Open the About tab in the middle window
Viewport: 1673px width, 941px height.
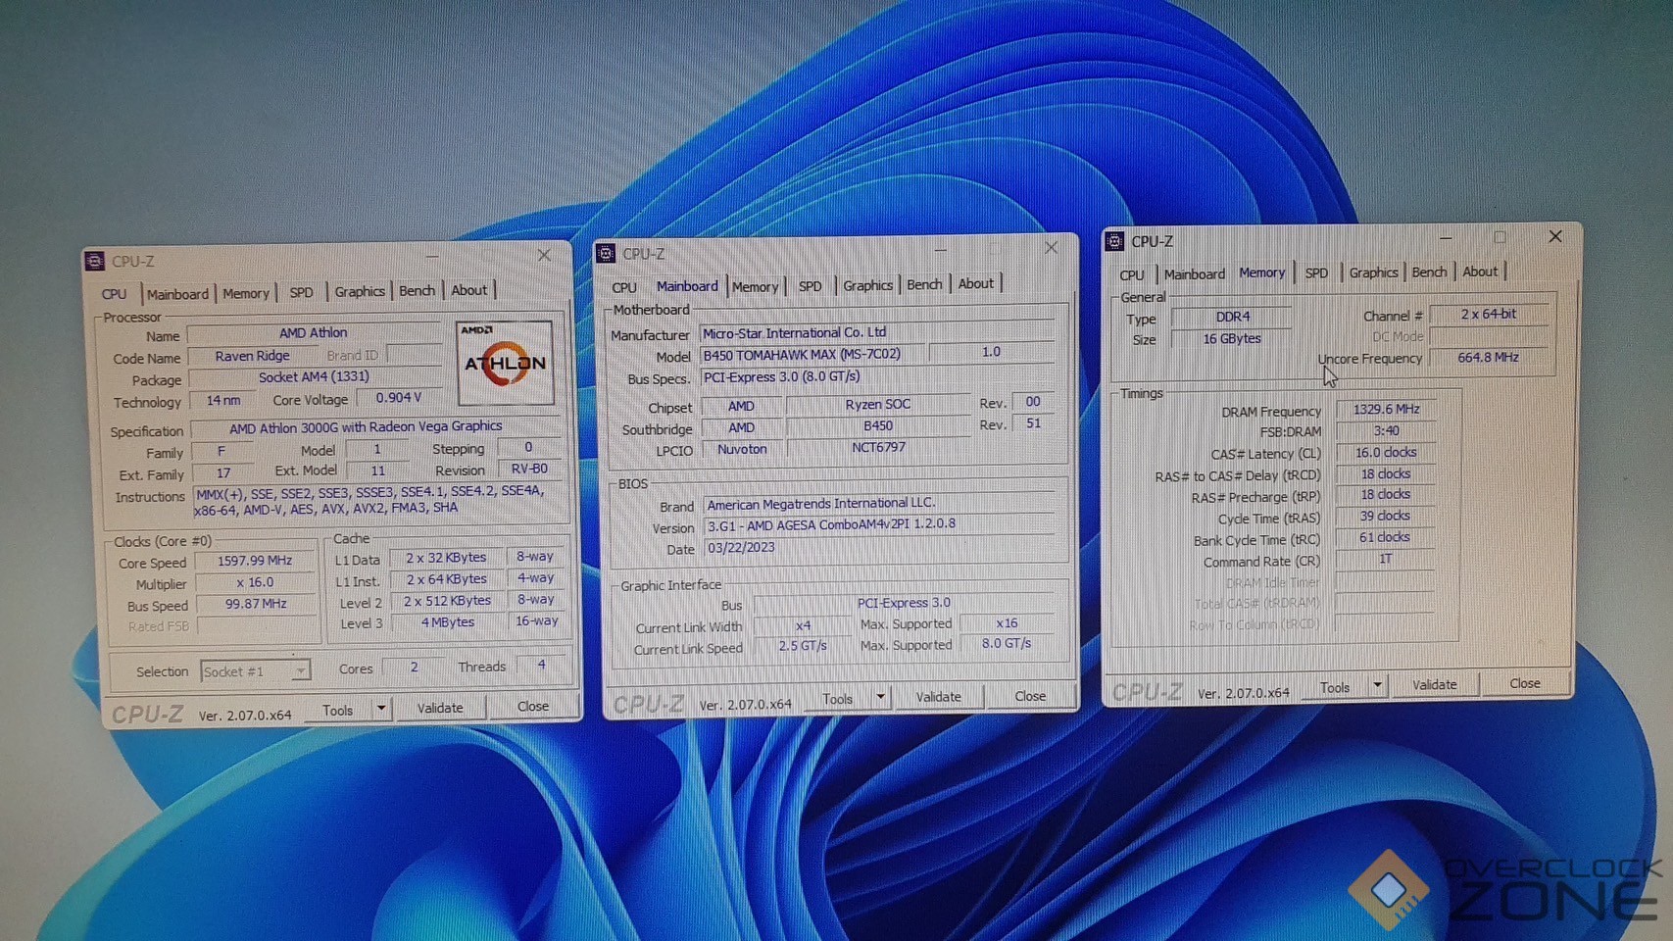pos(976,283)
